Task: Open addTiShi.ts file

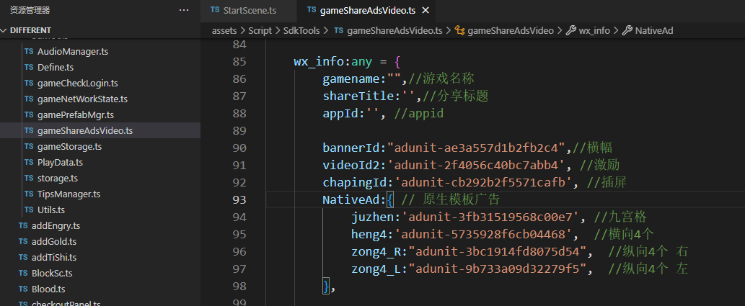Action: point(53,258)
